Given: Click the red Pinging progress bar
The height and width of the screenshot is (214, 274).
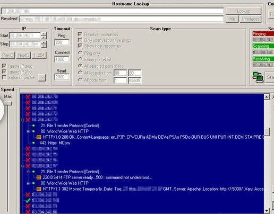Looking at the screenshot, I should (x=263, y=34).
